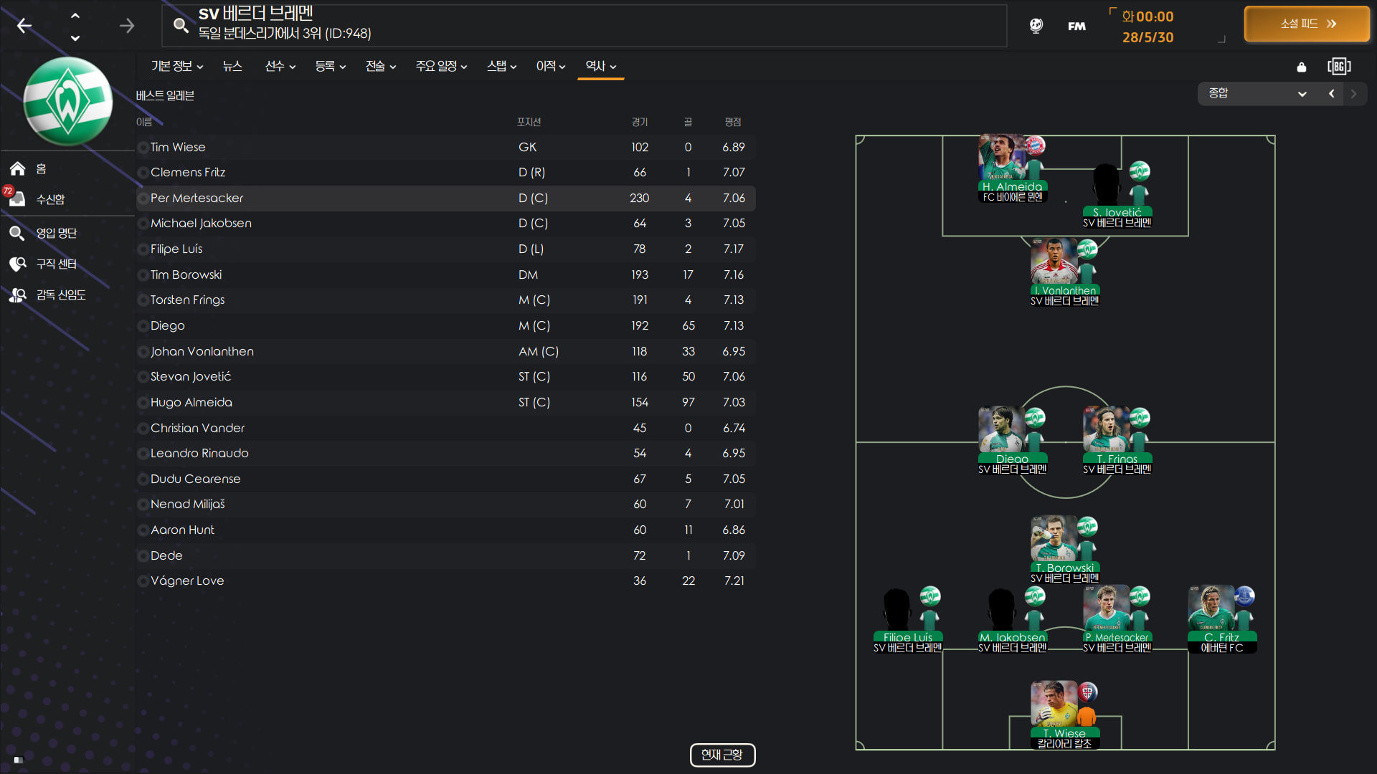Open Hugo Almeida player link
The image size is (1377, 774).
[191, 402]
